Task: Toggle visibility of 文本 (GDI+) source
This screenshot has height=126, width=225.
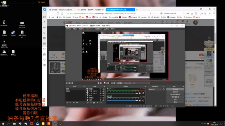Action: coord(100,93)
